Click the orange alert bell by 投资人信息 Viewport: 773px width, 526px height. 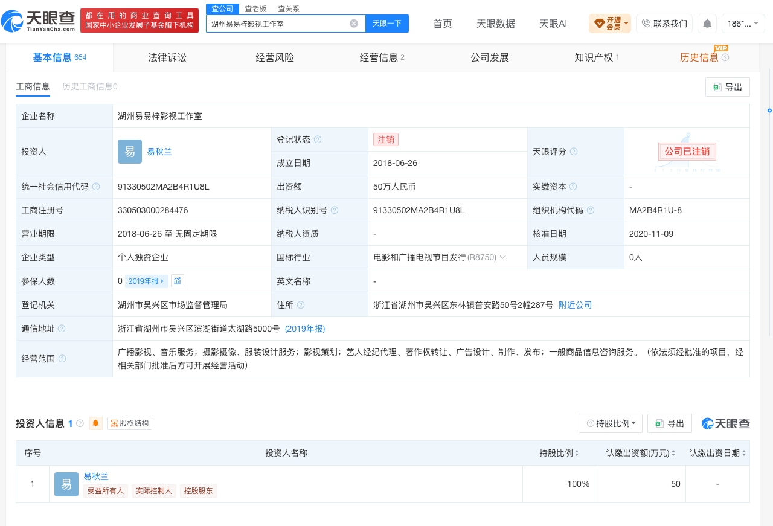tap(96, 423)
